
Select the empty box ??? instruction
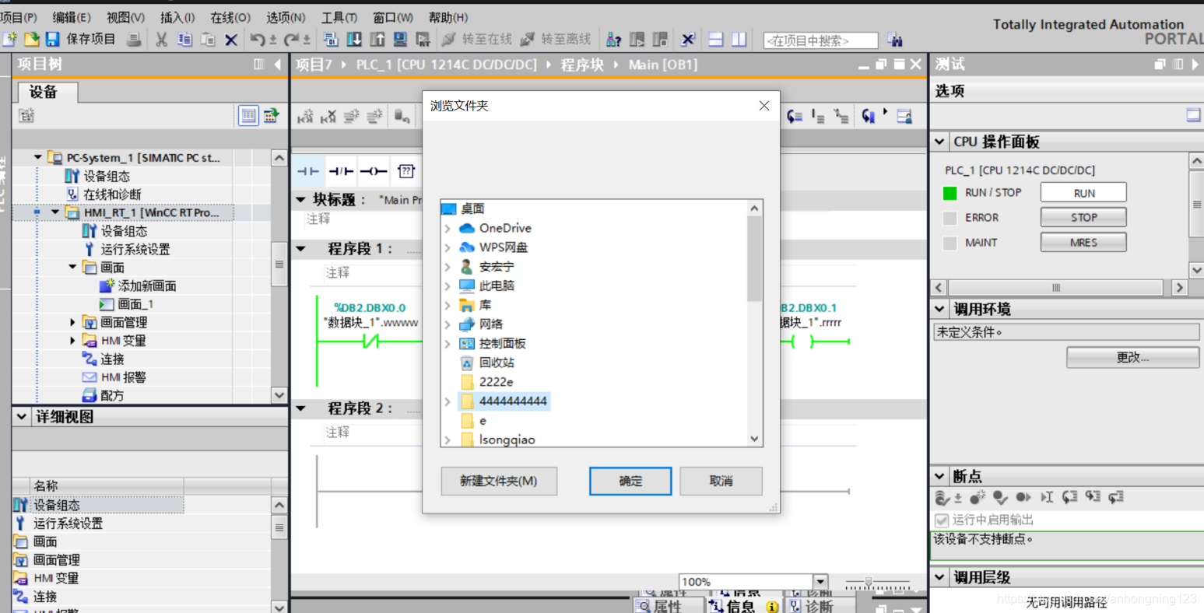click(x=406, y=171)
